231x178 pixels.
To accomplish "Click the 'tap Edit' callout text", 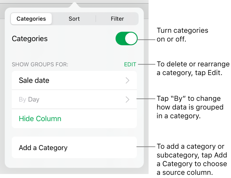I will (193, 68).
